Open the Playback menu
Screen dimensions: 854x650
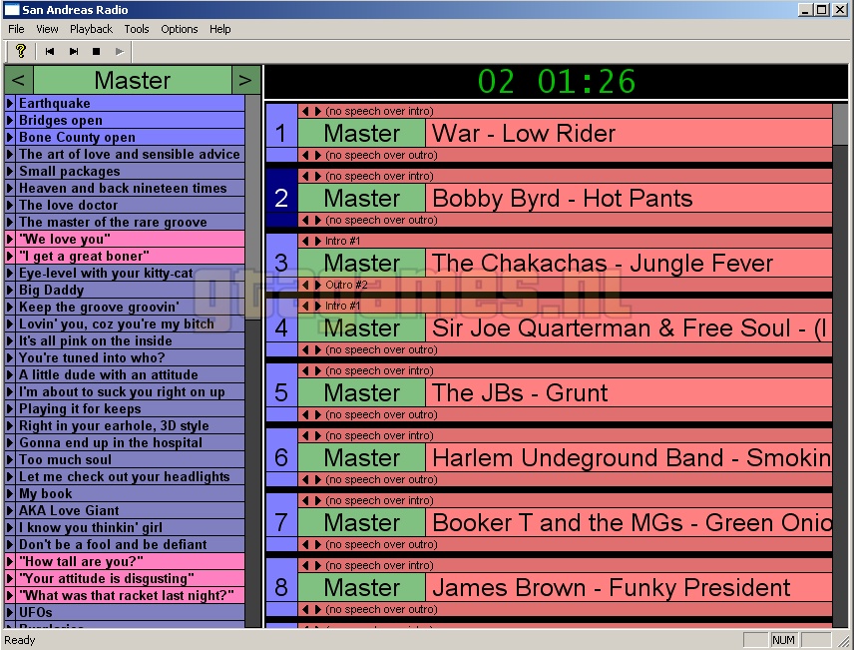91,29
